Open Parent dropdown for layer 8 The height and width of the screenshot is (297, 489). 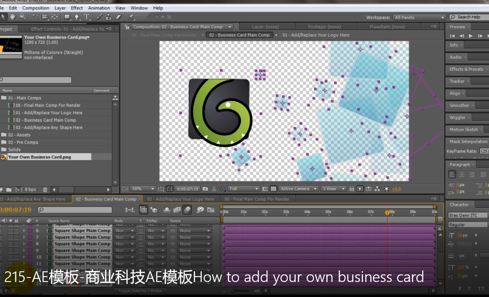tap(195, 244)
